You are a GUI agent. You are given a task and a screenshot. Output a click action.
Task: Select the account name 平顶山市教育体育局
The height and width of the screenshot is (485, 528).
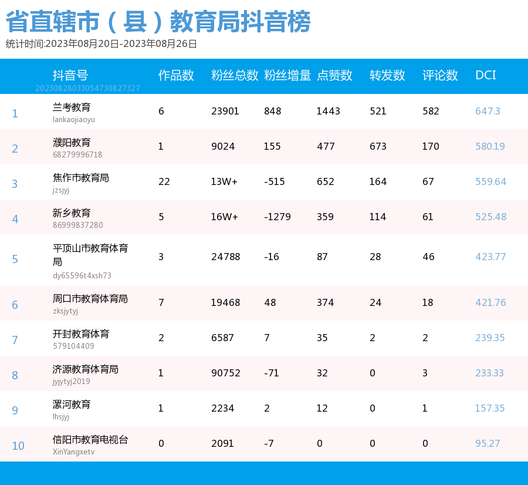[90, 255]
